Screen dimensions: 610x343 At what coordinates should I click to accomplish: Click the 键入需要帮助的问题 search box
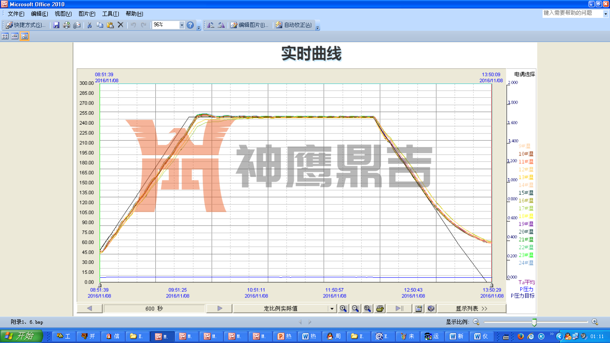[x=572, y=13]
